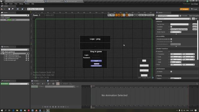Click the Find in Content Browser icon
Image resolution: width=199 pixels, height=112 pixels.
pyautogui.click(x=13, y=9)
